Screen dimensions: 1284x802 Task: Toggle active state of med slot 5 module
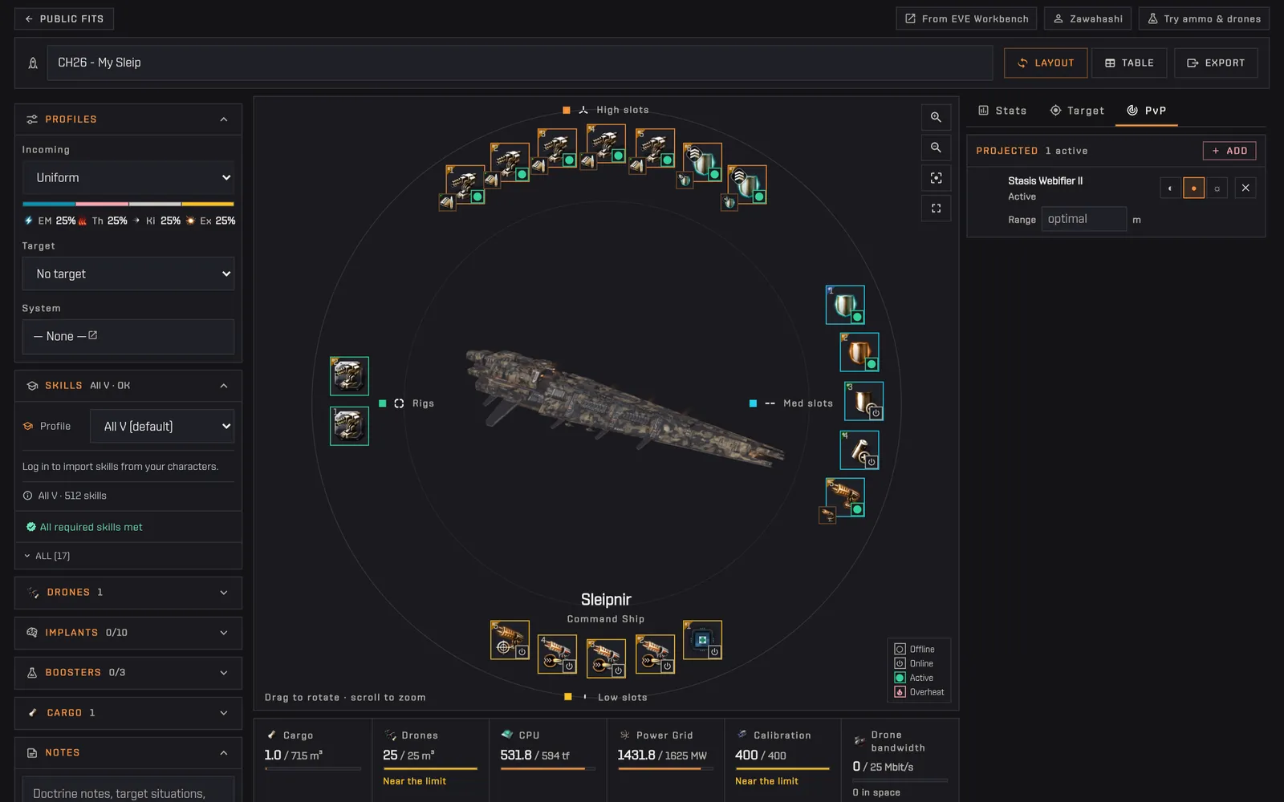click(857, 509)
